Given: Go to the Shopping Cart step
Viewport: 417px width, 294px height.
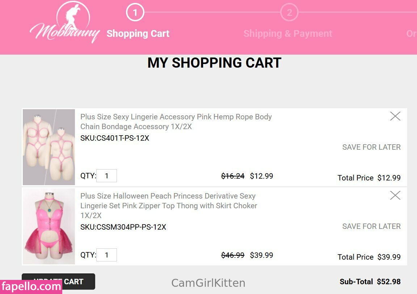Looking at the screenshot, I should coord(138,34).
